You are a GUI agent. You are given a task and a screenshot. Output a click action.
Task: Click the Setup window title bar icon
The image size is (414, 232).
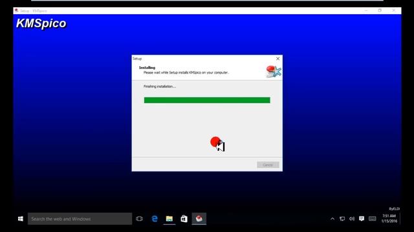tap(16, 11)
